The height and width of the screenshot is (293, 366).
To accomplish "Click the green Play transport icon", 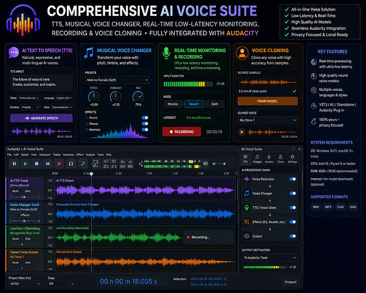I will 25,163.
